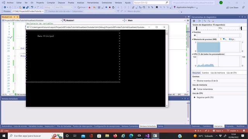The image size is (248, 139).
Task: Save all files in the toolbar
Action: pos(28,7)
